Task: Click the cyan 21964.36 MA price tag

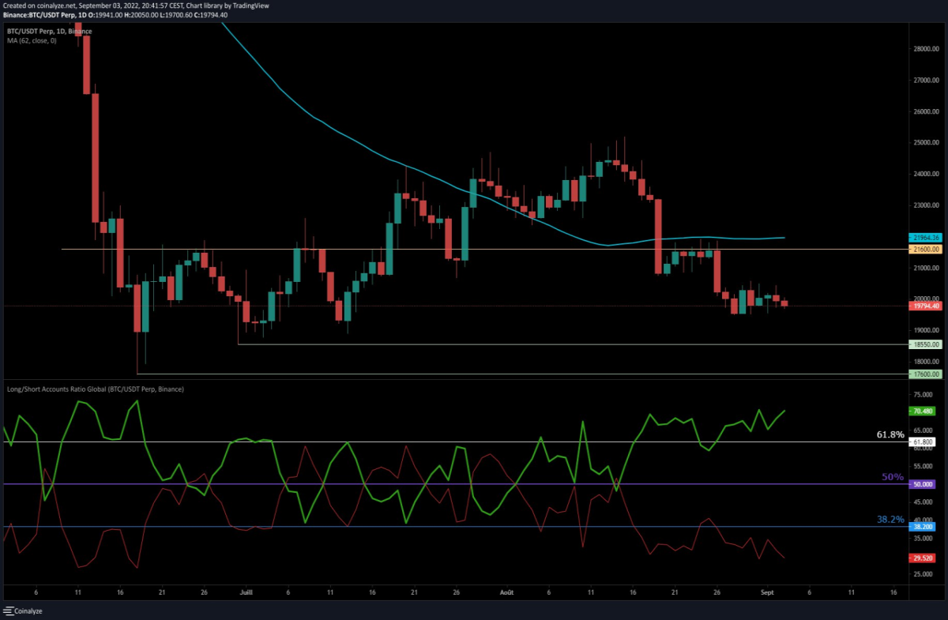Action: [924, 237]
